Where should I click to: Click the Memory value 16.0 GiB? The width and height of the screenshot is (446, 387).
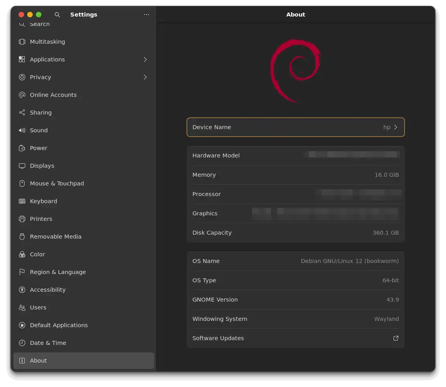tap(386, 175)
